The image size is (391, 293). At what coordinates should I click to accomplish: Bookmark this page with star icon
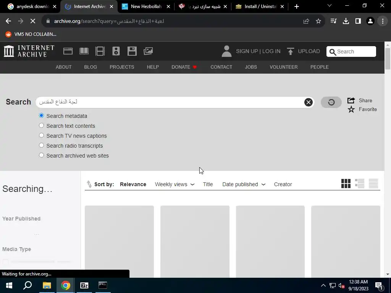318,21
